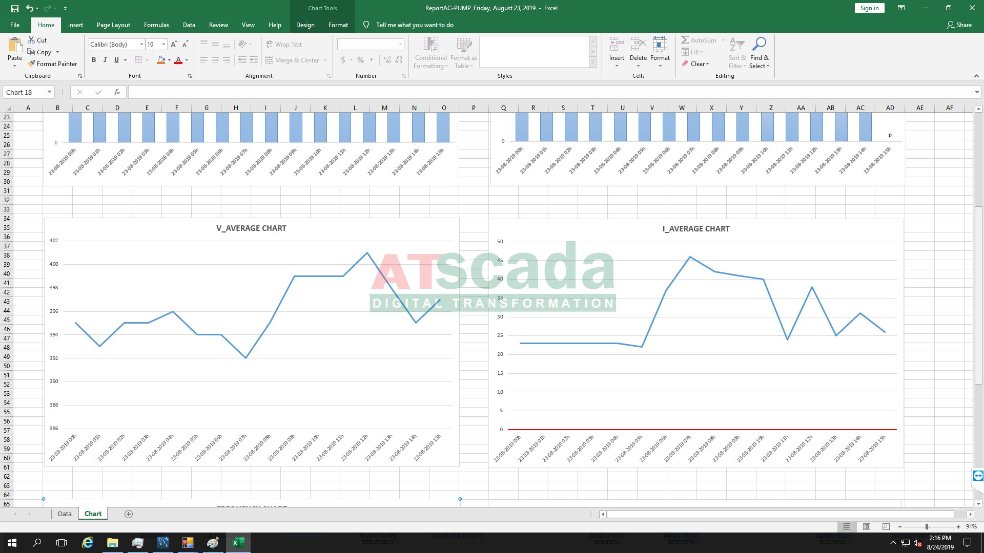Click the Share button
Screen dimensions: 984x553
tap(959, 25)
